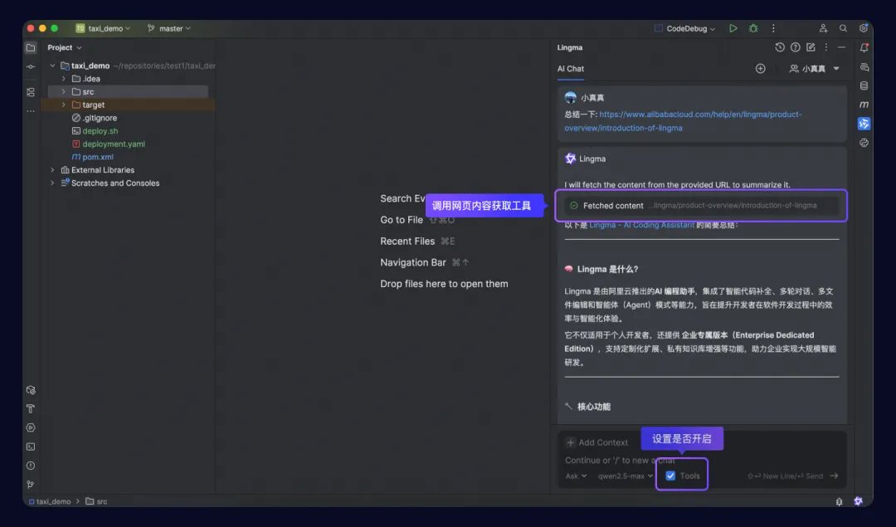Open the Terminal tool window icon

31,446
